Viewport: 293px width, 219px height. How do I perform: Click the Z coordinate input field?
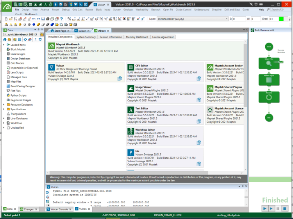point(238,19)
